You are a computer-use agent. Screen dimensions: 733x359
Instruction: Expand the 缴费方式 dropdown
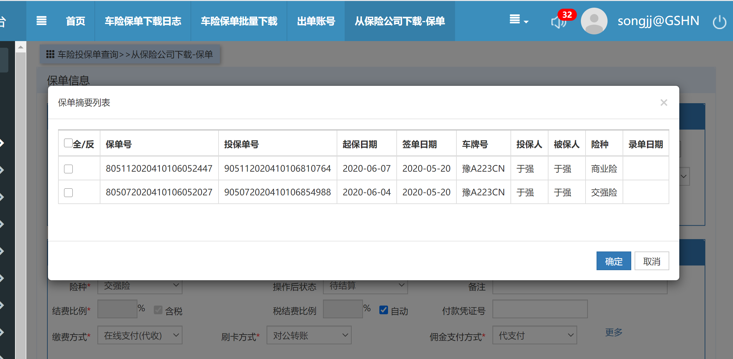(140, 335)
